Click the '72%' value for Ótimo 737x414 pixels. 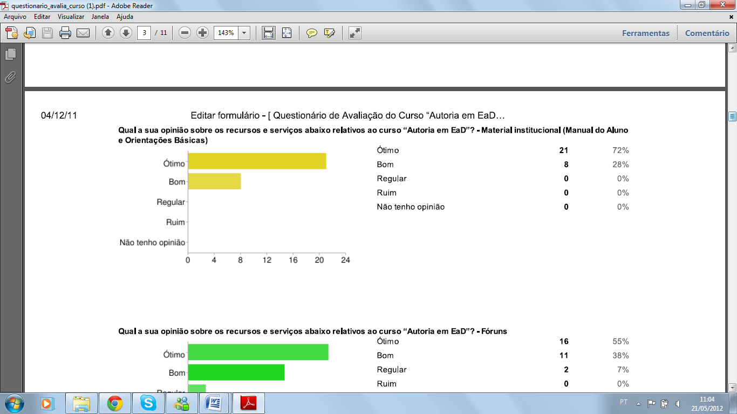(621, 150)
